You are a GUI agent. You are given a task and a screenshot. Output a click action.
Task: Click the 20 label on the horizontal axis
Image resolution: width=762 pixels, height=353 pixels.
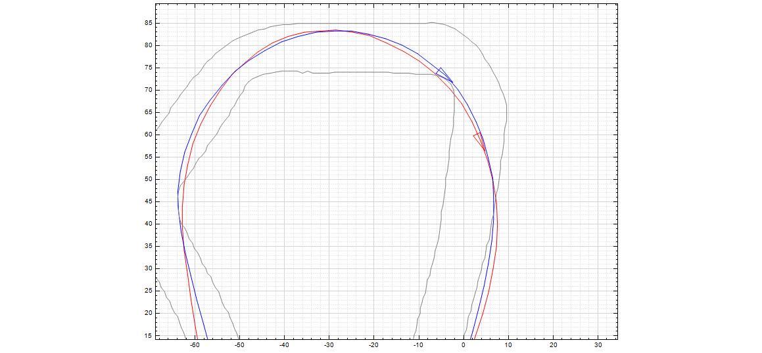point(553,345)
